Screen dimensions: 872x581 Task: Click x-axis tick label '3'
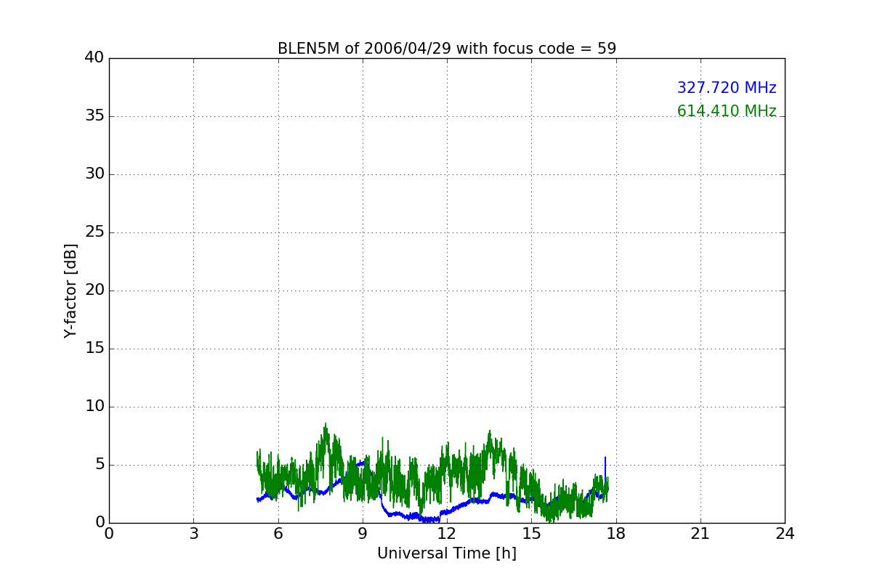(x=193, y=534)
